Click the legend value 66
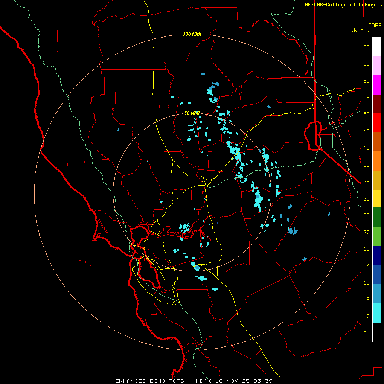384x384 pixels. point(367,47)
